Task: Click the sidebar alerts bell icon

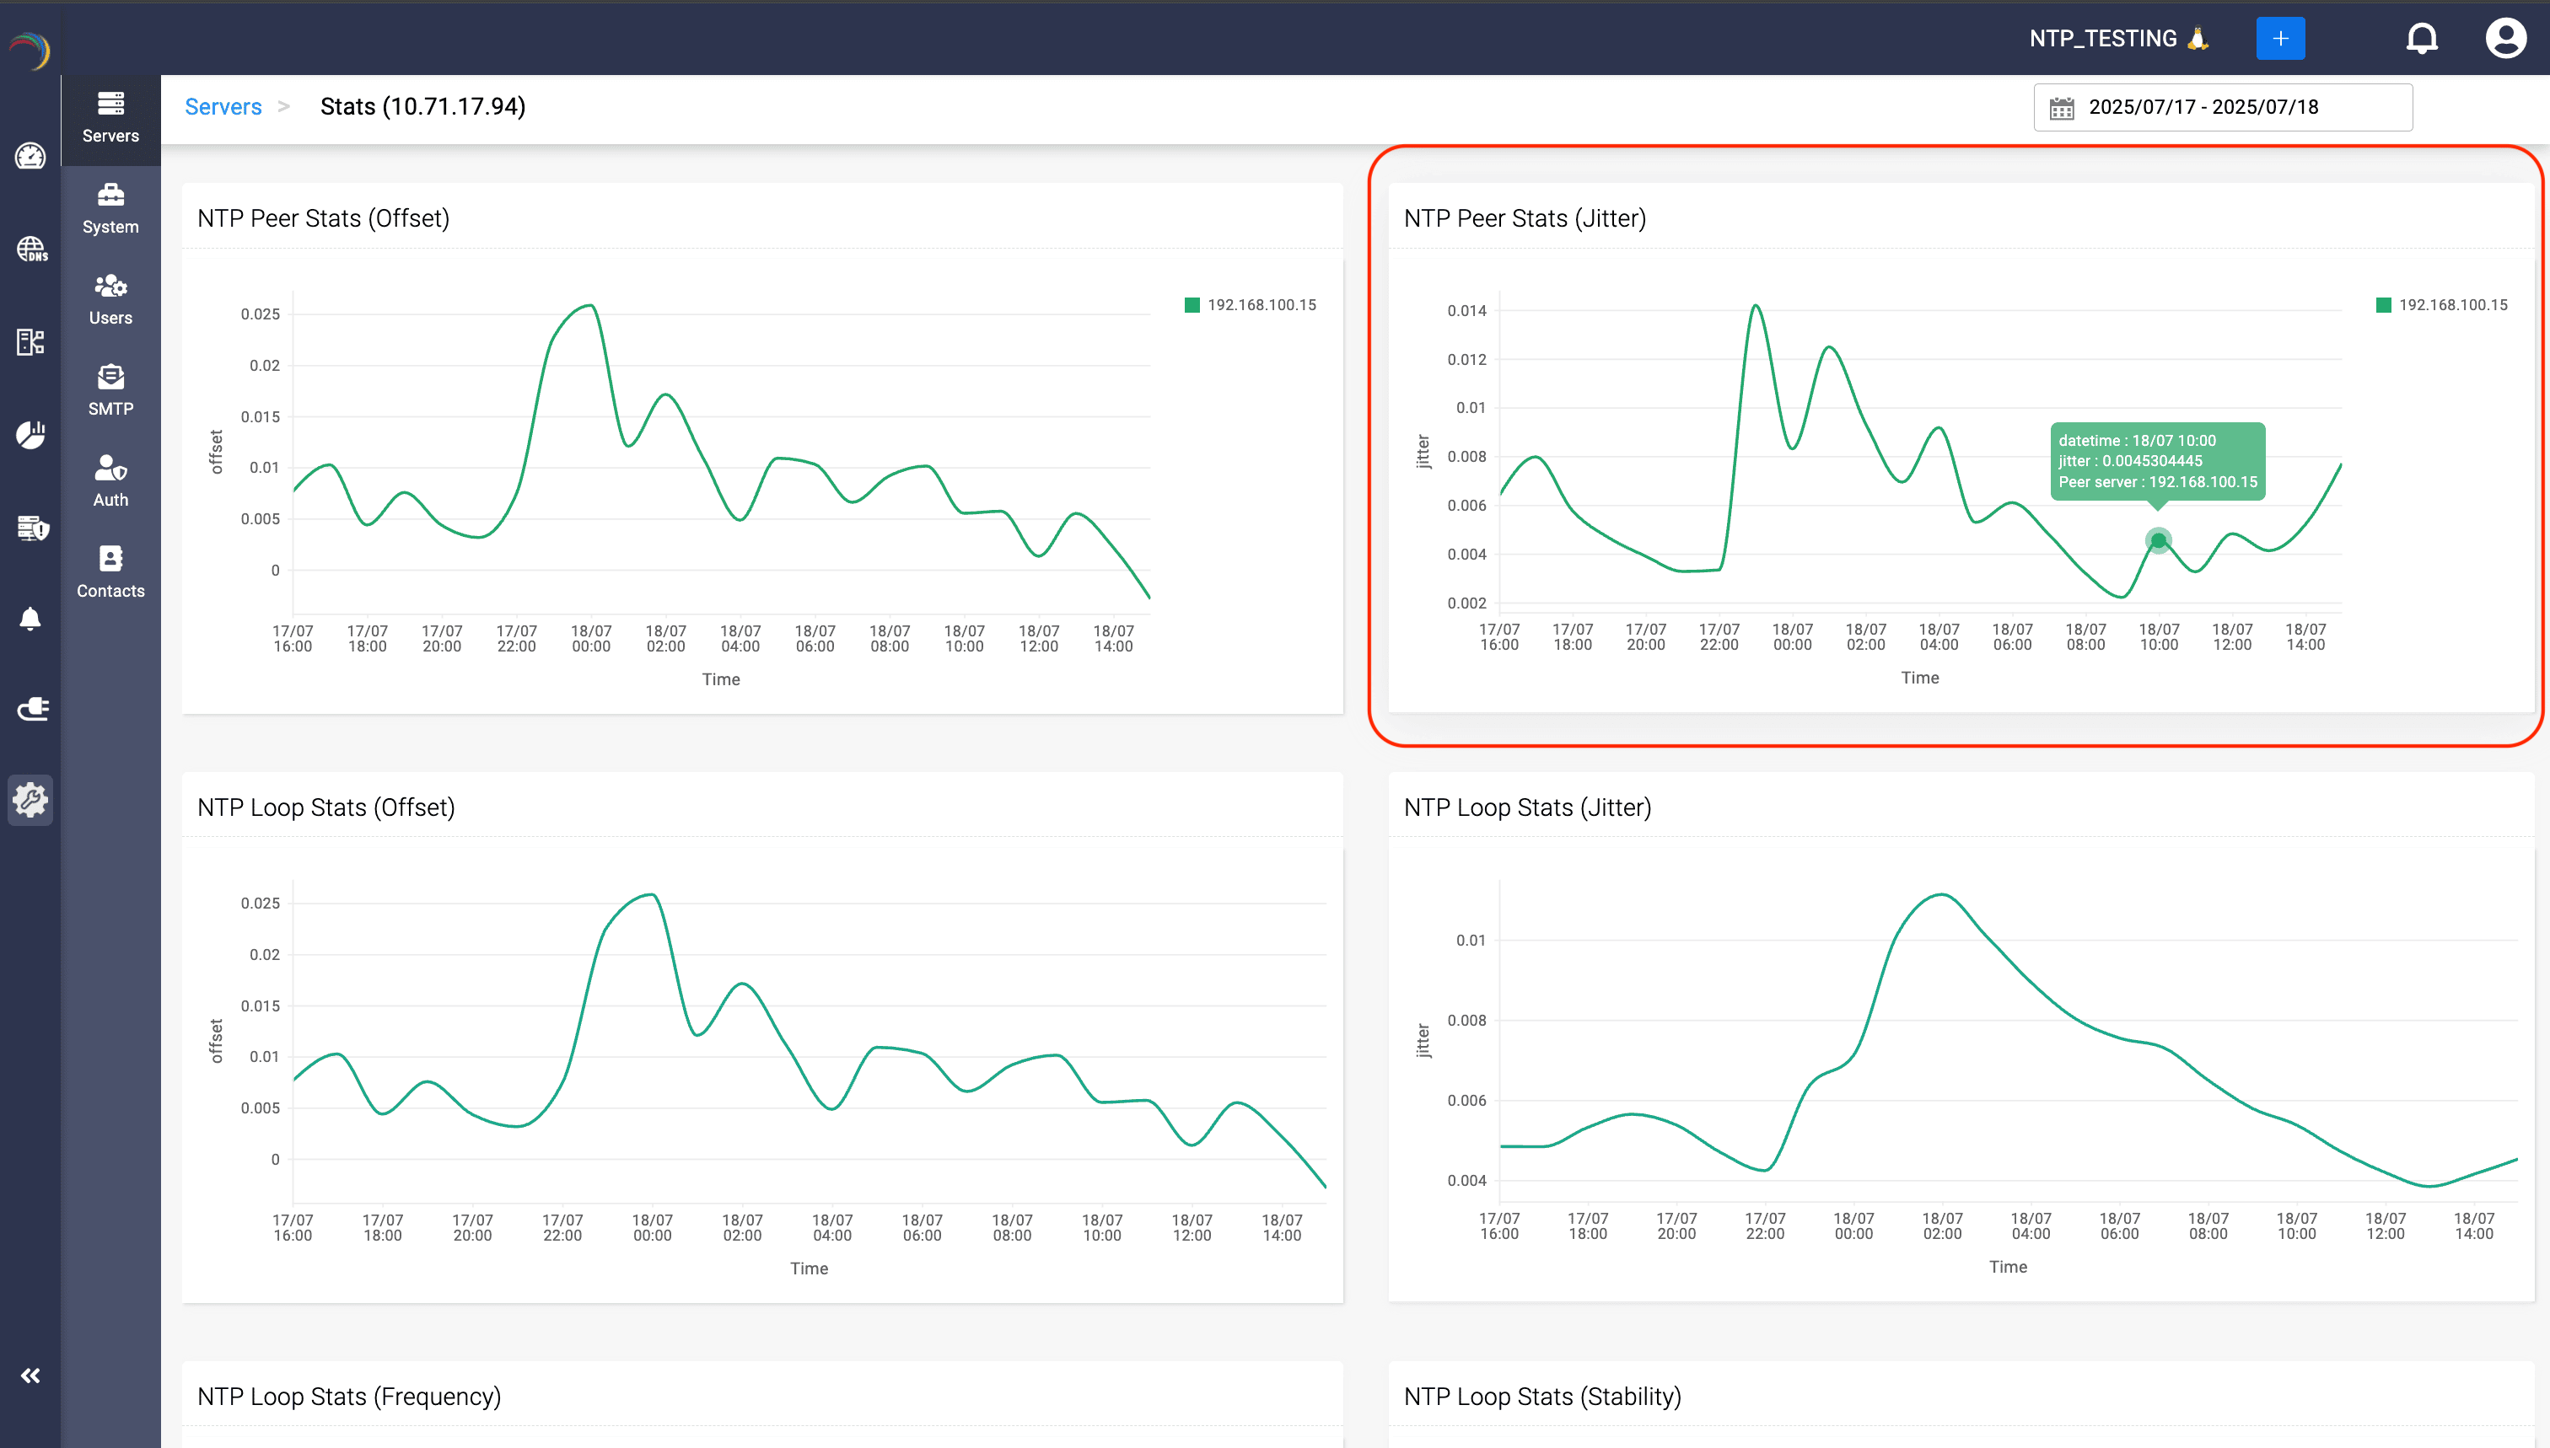Action: (x=30, y=619)
